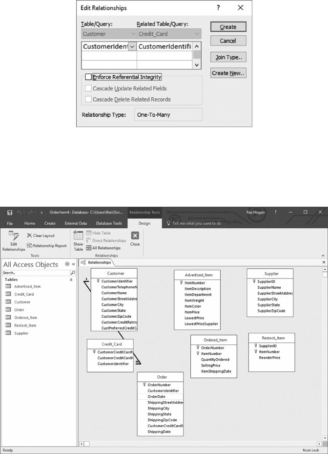Viewport: 328px width, 454px height.
Task: Collapse the ribbon with the caret
Action: [x=323, y=256]
